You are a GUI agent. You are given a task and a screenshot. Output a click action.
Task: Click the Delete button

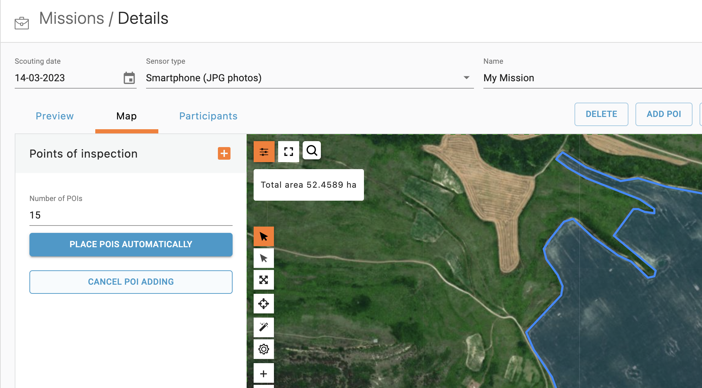coord(601,114)
